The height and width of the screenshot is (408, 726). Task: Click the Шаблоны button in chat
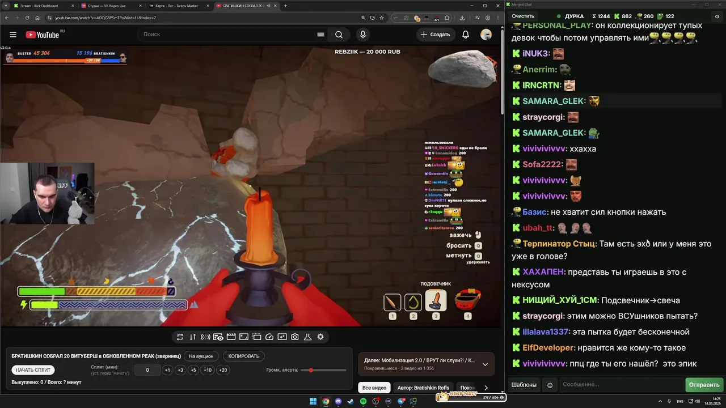524,385
